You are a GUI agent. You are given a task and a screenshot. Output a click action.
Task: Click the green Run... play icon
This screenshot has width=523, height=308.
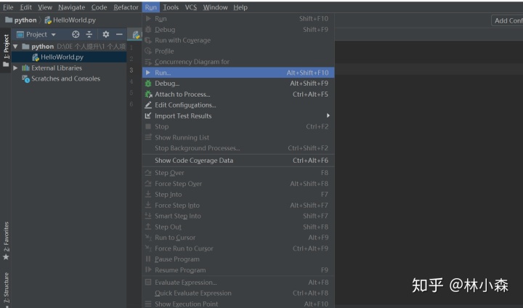point(148,73)
